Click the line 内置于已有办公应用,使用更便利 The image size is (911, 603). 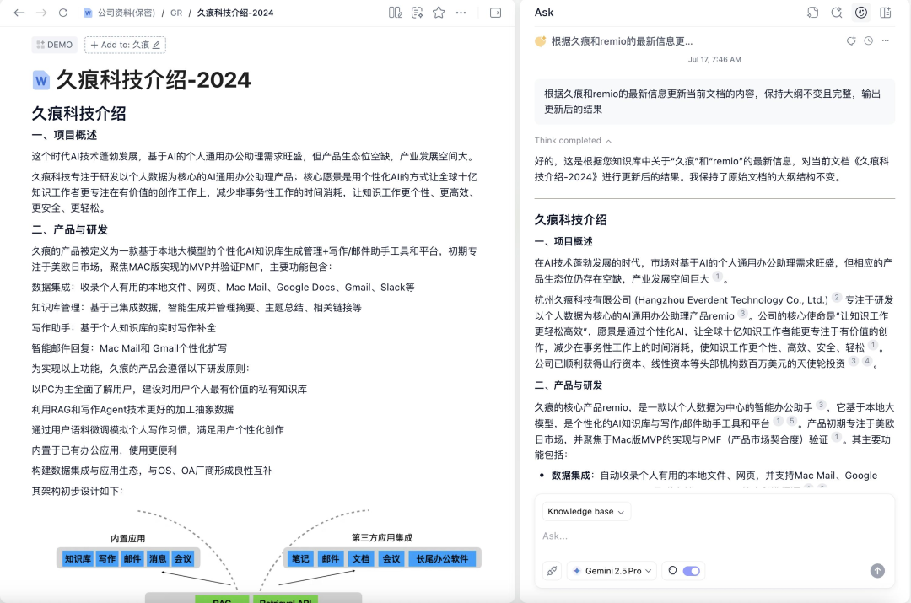point(104,450)
